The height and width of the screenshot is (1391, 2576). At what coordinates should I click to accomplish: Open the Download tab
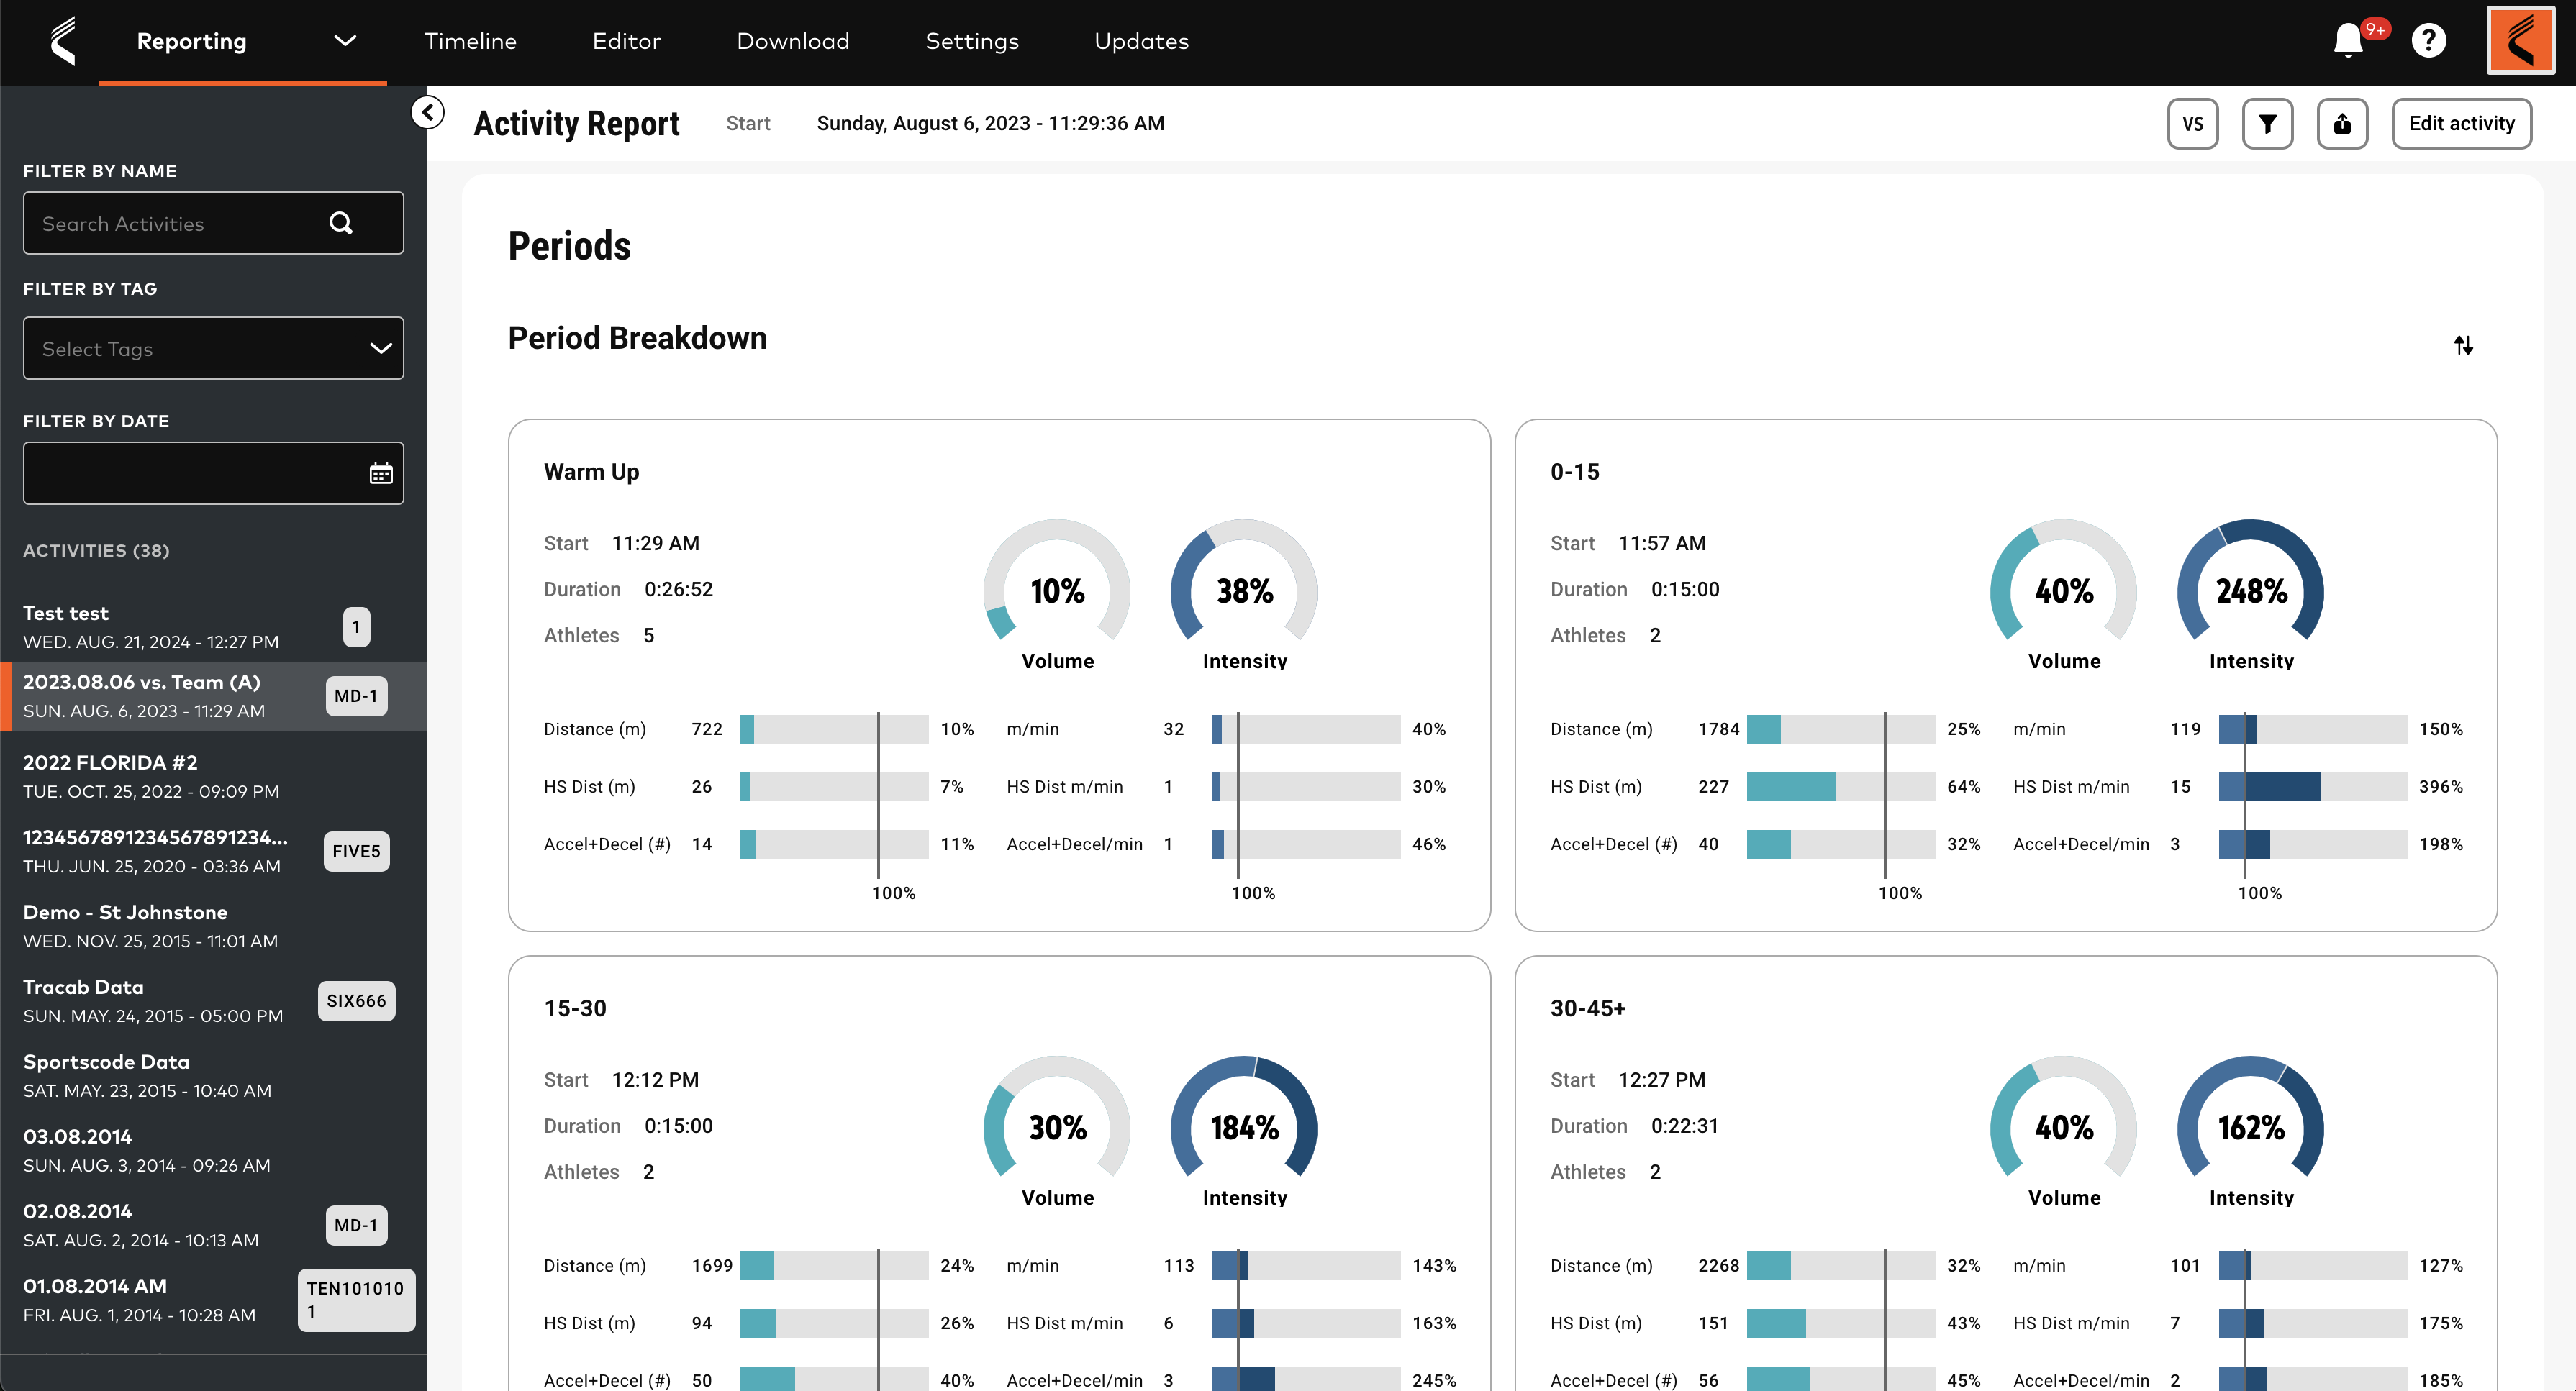(x=793, y=41)
